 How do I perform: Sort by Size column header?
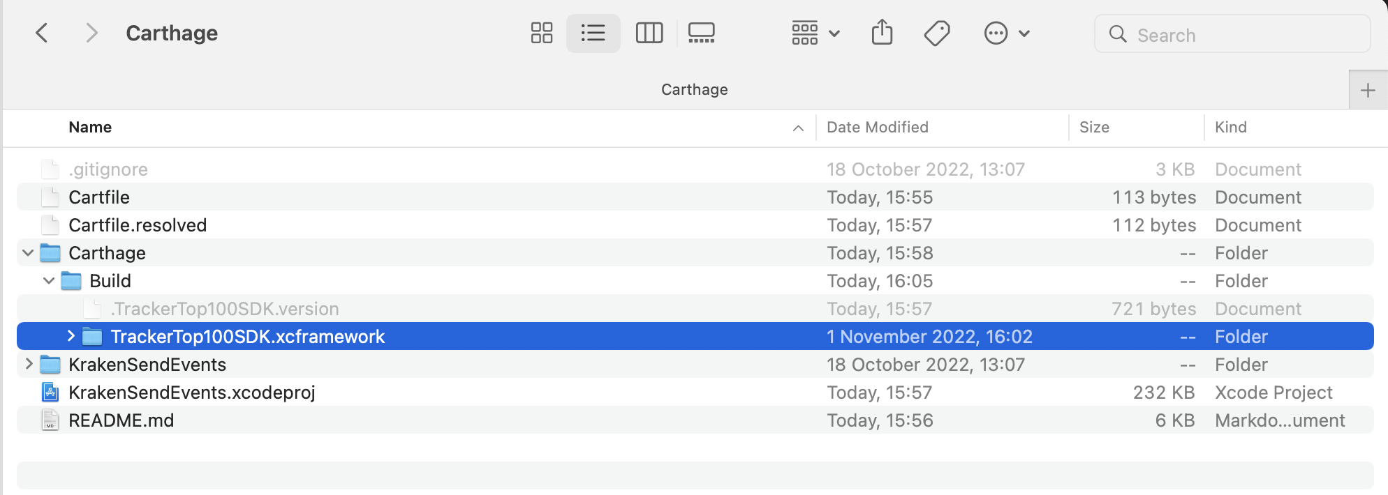pyautogui.click(x=1093, y=128)
